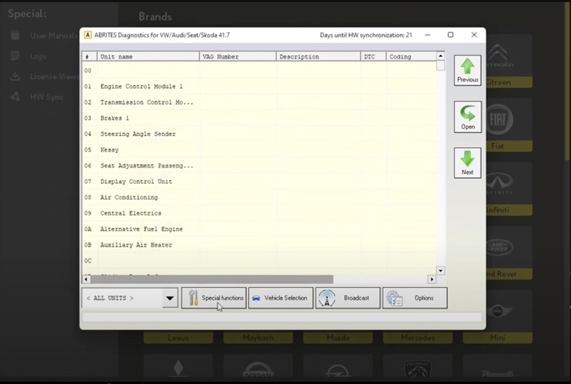Open the Options settings button

(415, 298)
